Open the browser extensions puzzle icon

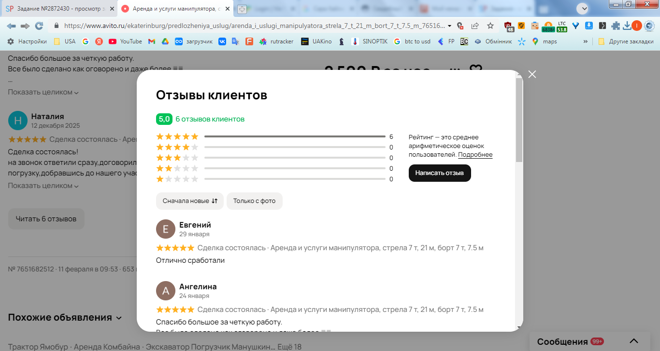(x=616, y=26)
